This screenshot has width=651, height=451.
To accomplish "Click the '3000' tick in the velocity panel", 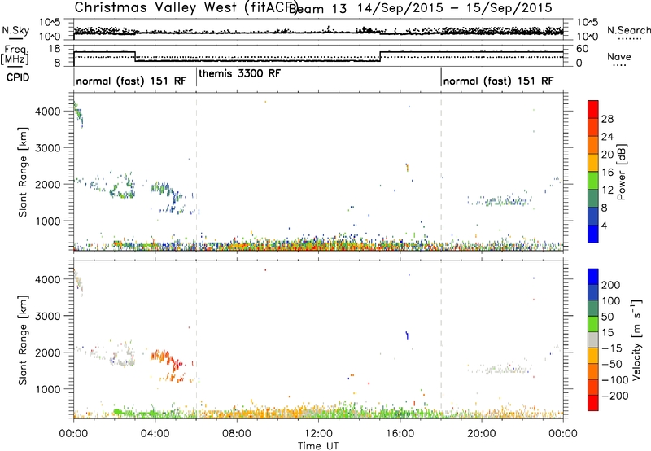I will [x=48, y=316].
